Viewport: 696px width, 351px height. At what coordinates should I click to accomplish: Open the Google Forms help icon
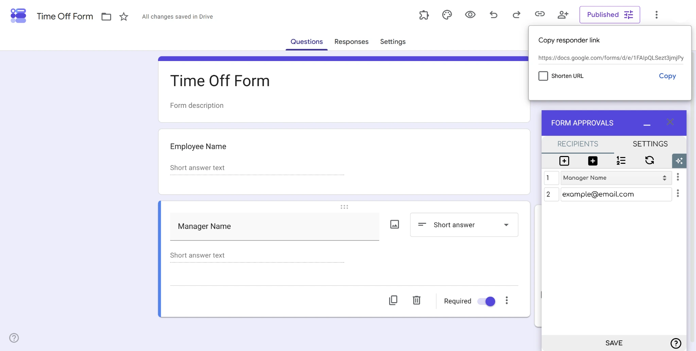pyautogui.click(x=14, y=338)
